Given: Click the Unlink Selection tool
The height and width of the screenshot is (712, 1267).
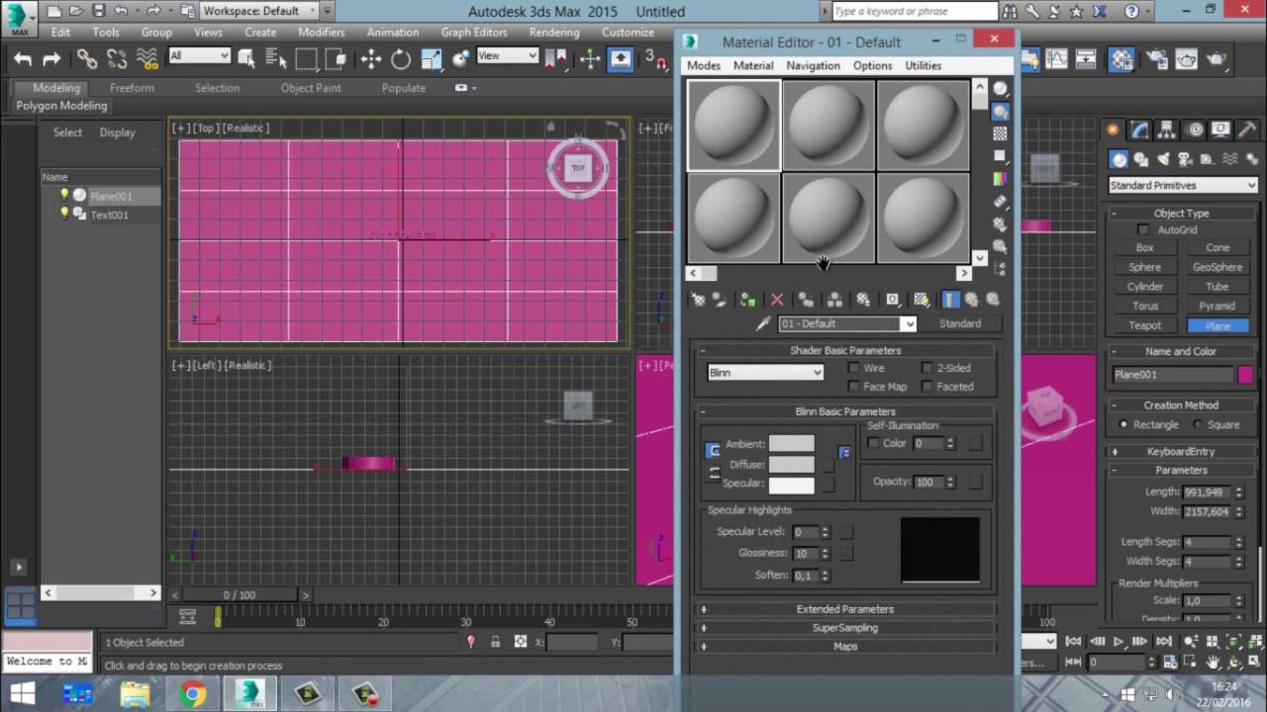Looking at the screenshot, I should point(117,59).
